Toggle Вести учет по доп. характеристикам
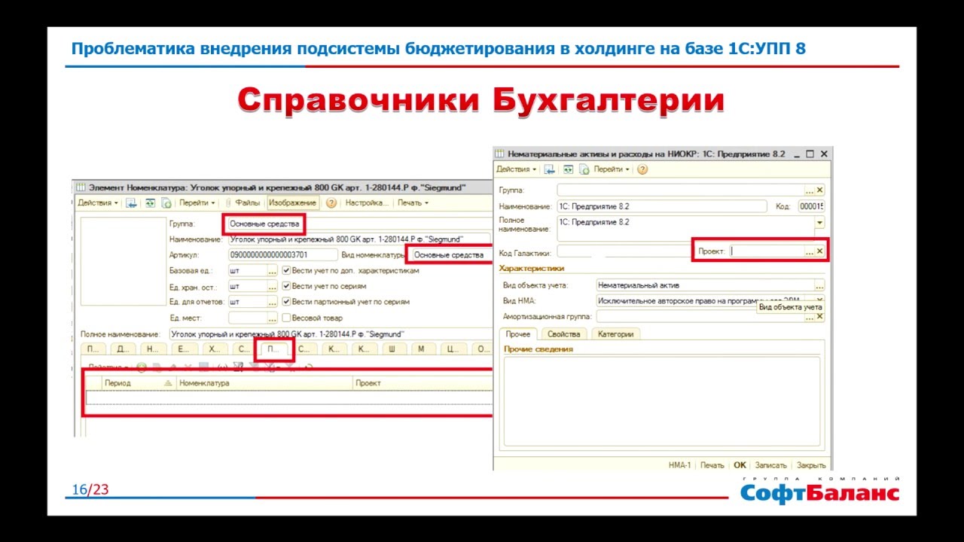Image resolution: width=964 pixels, height=542 pixels. click(286, 270)
